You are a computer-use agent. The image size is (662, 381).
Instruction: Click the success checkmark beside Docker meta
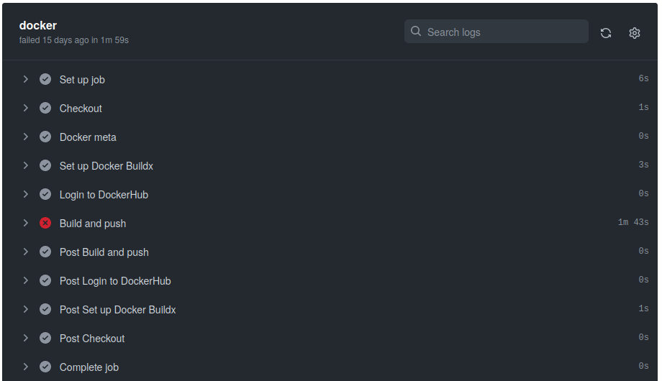[x=45, y=137]
